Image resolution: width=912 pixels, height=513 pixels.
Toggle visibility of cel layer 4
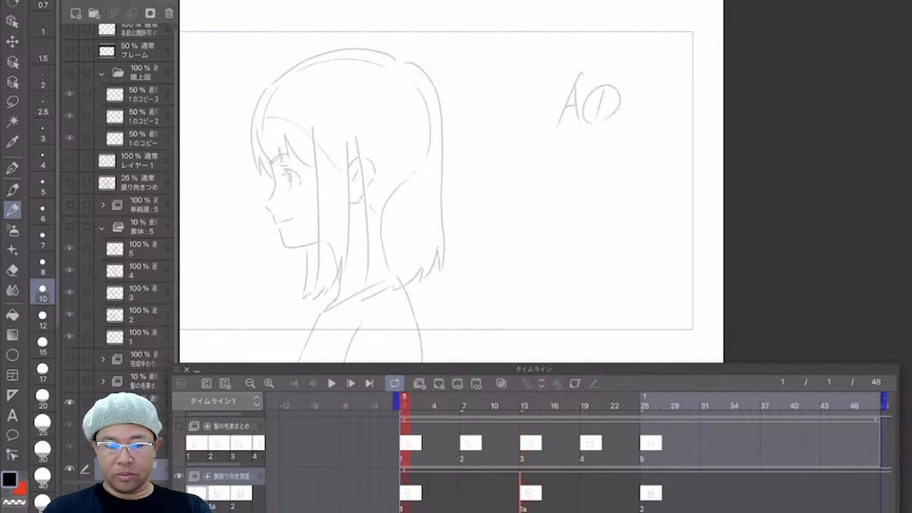tap(69, 271)
